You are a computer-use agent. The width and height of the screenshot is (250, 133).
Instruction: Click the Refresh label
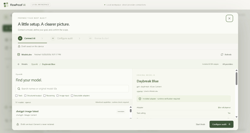click(x=228, y=54)
